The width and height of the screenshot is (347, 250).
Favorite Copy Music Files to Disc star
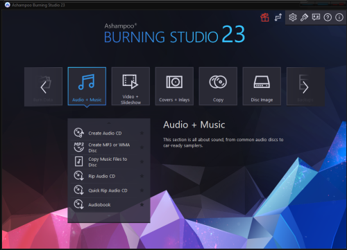click(x=142, y=161)
